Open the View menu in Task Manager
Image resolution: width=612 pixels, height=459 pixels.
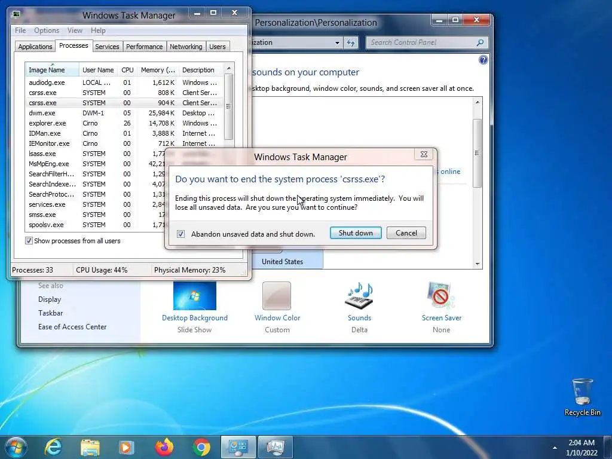click(75, 30)
